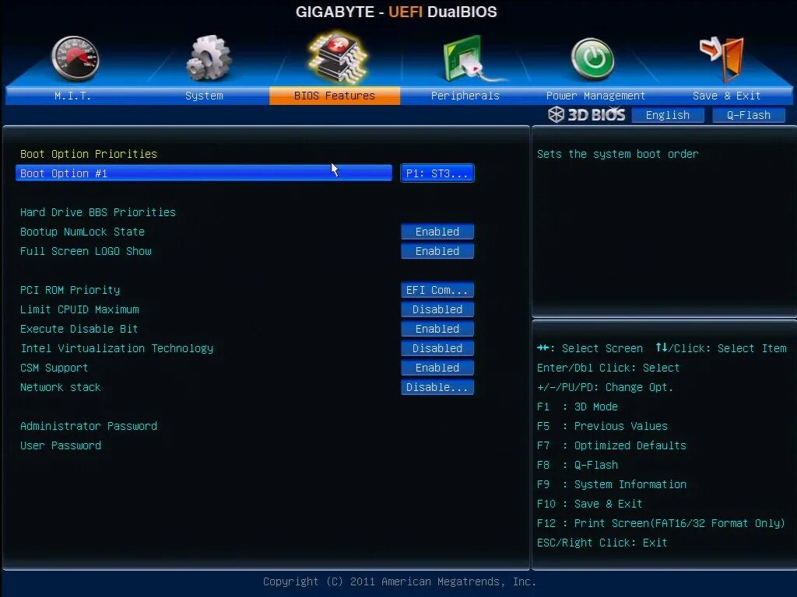Open the M.I.T. tab
797x597 pixels.
(x=72, y=96)
